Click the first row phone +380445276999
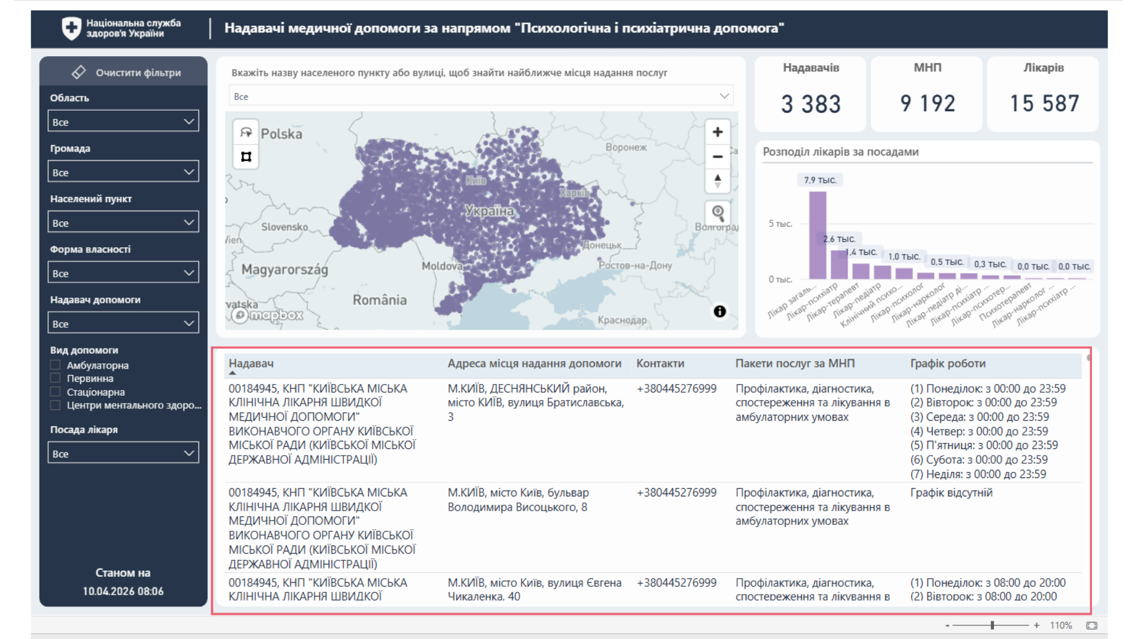The width and height of the screenshot is (1137, 639). pos(676,389)
